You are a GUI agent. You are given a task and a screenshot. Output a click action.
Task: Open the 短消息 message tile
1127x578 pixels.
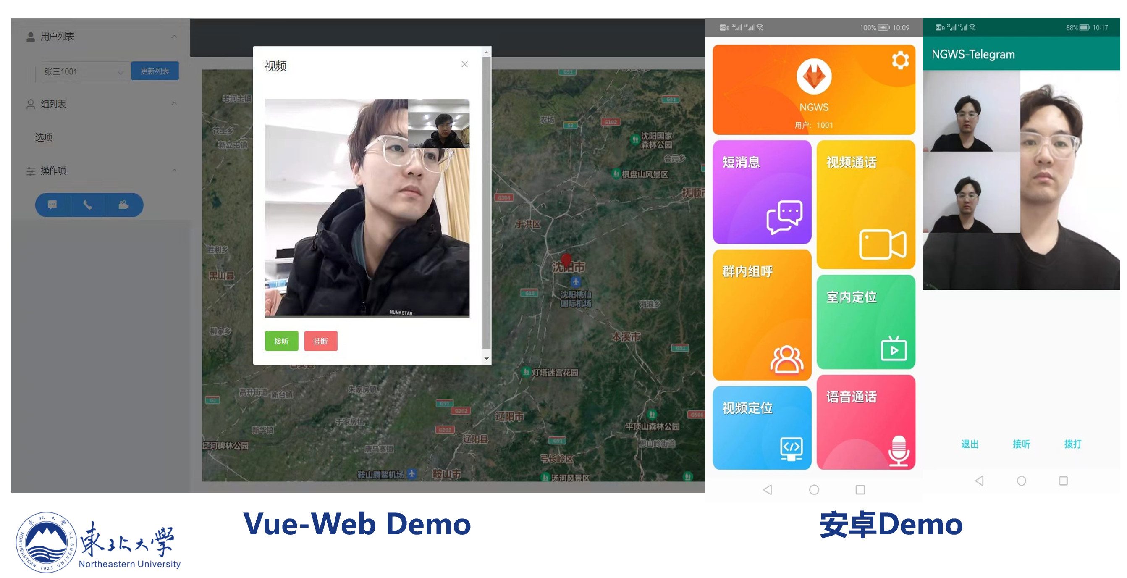tap(762, 192)
